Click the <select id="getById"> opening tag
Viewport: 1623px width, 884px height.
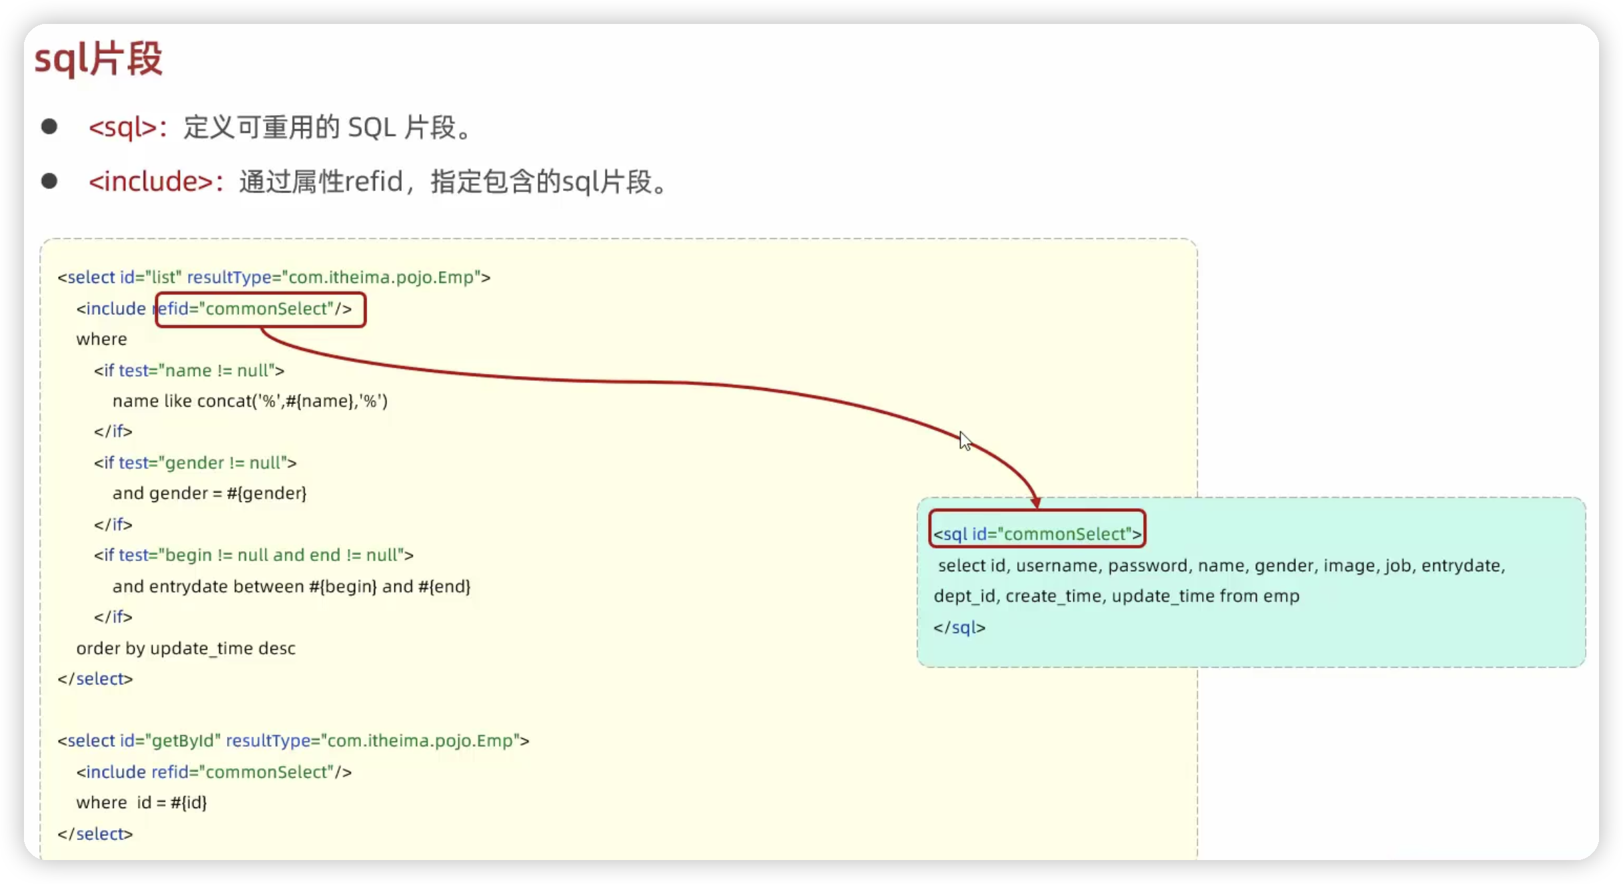click(293, 740)
